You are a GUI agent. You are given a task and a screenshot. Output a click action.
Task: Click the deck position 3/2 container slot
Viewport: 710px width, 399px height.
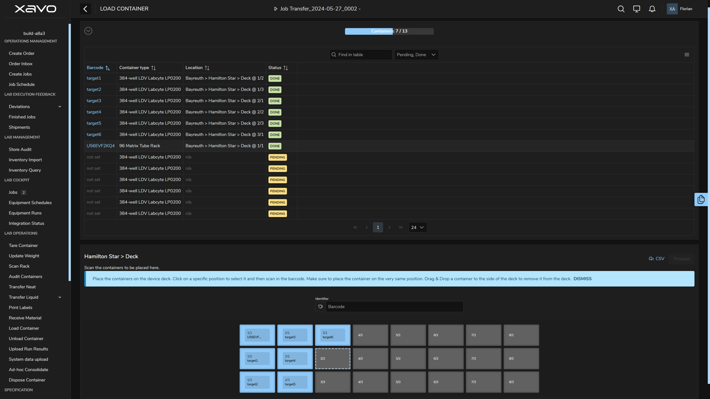(333, 359)
